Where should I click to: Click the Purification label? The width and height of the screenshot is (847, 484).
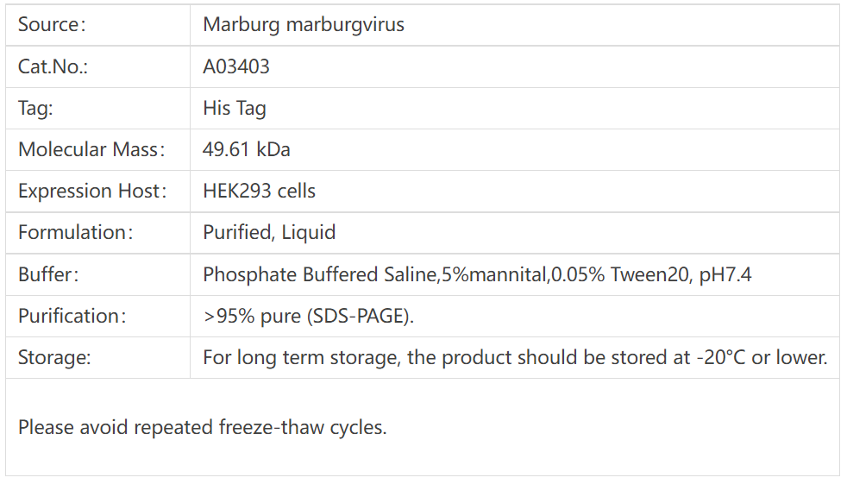click(x=72, y=316)
